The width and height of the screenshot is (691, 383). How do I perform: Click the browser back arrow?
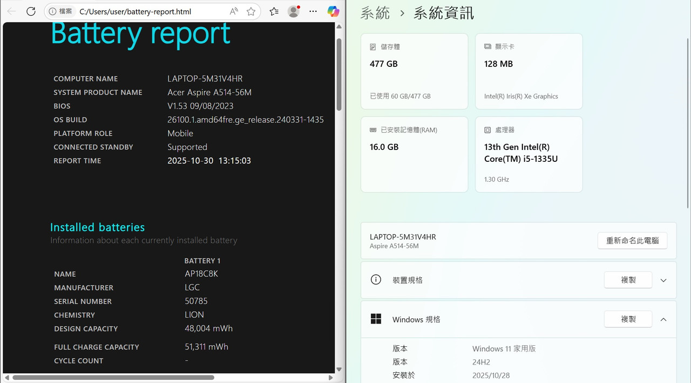point(11,11)
